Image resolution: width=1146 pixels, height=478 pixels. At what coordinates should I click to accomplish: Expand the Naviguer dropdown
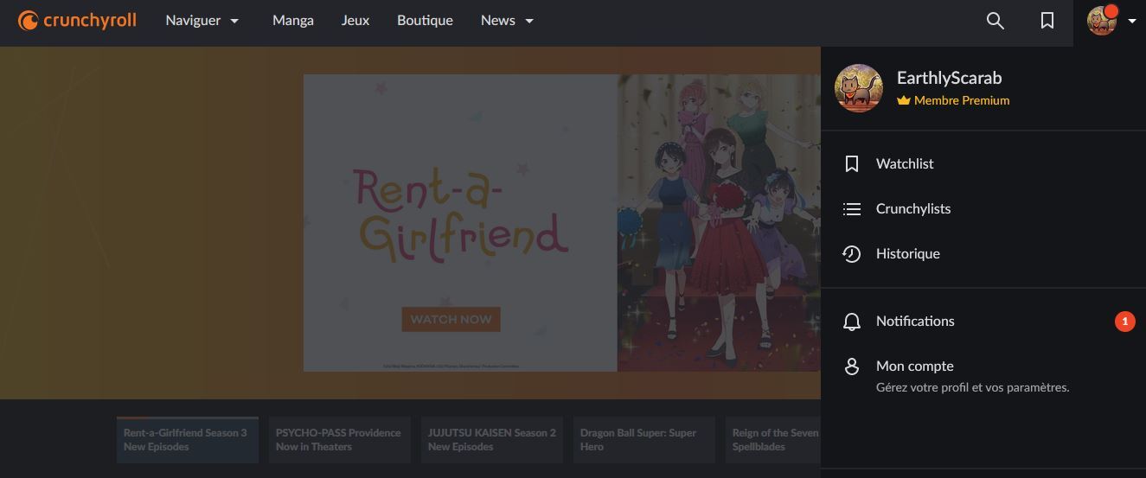[202, 20]
